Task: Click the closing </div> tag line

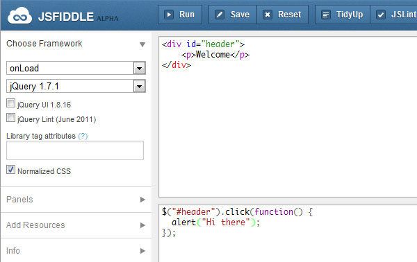Action: [177, 65]
